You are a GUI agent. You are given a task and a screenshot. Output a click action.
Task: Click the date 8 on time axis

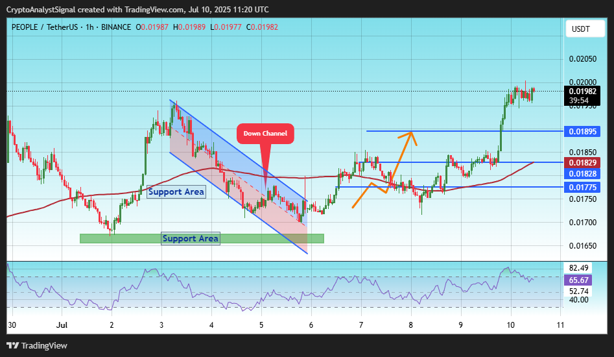tap(411, 325)
